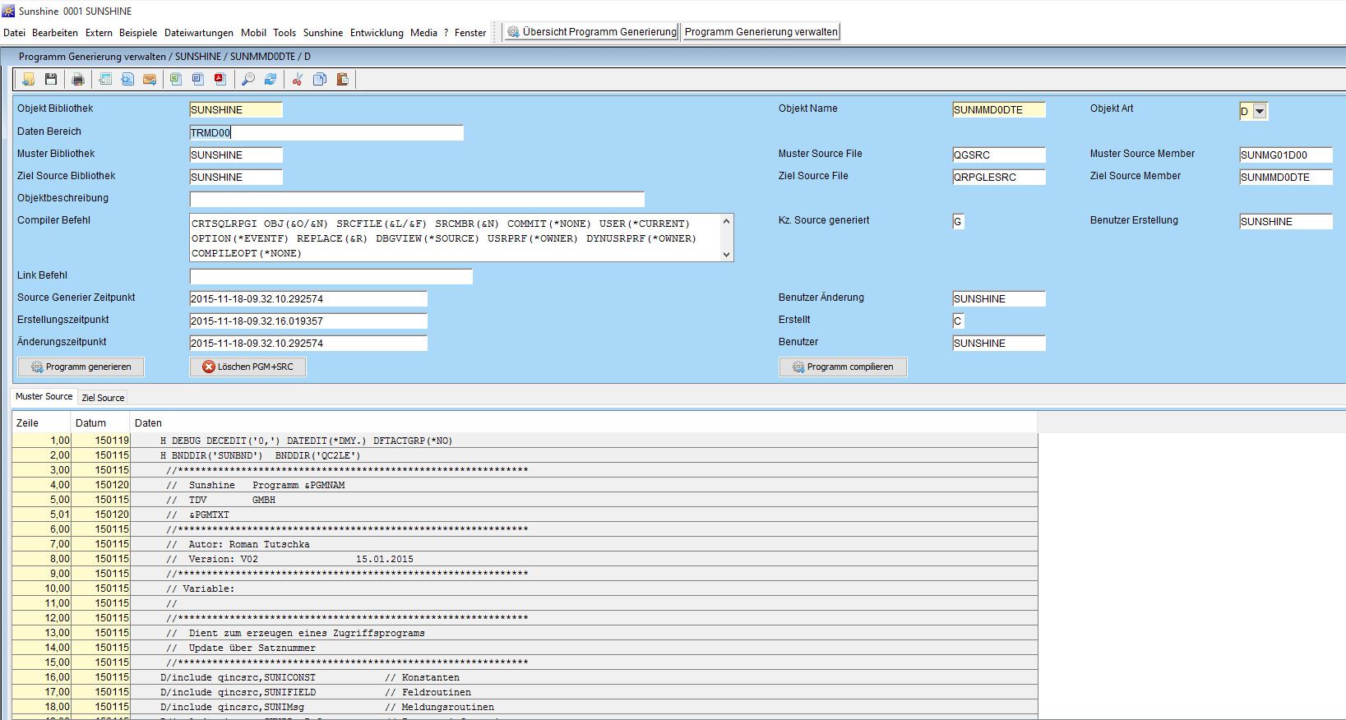Export to PDF using the toolbar icon
The image size is (1346, 720).
click(220, 79)
